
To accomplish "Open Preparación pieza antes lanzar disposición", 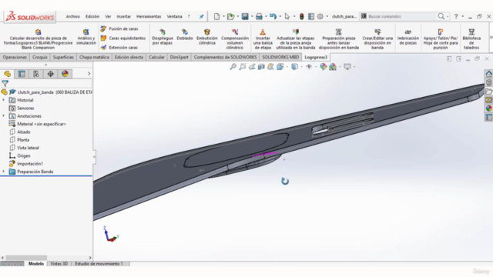I will pos(339,39).
